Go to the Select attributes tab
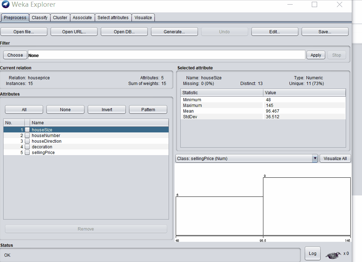The height and width of the screenshot is (262, 362). click(x=113, y=18)
